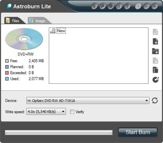Click the Verify label text
The image size is (163, 143).
pyautogui.click(x=80, y=112)
